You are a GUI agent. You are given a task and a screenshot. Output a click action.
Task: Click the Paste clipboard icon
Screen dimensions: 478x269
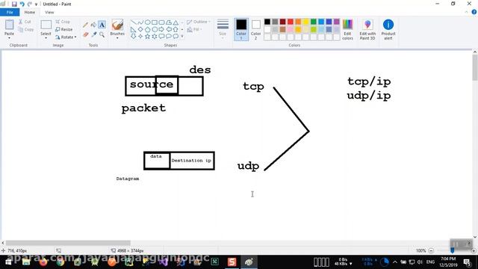pos(9,25)
